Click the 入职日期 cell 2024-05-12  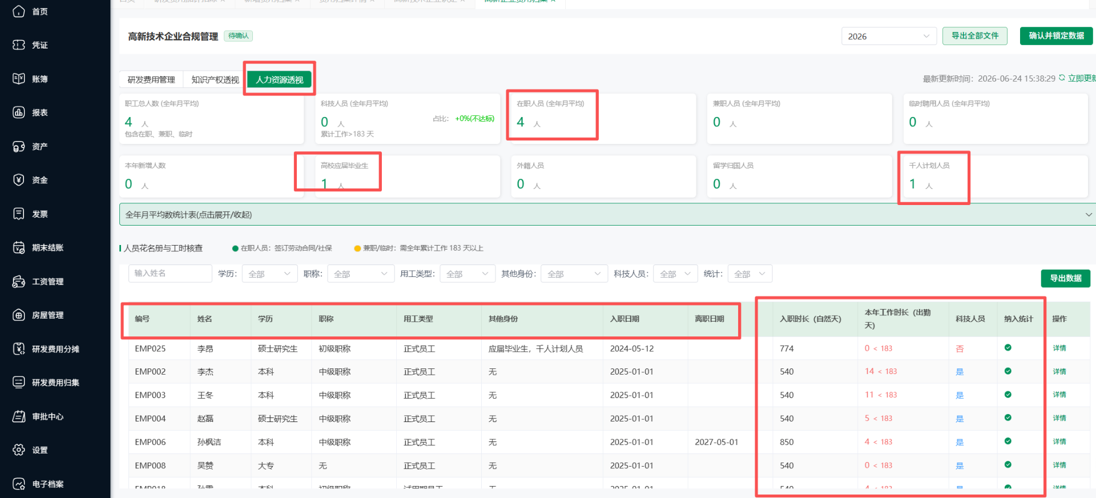pyautogui.click(x=632, y=348)
